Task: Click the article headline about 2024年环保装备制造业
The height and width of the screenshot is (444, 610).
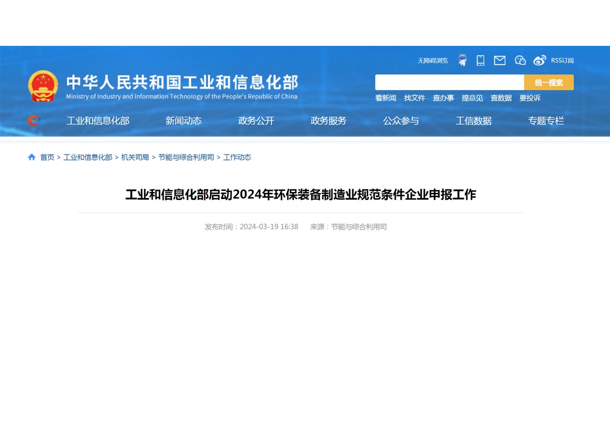Action: (x=301, y=195)
